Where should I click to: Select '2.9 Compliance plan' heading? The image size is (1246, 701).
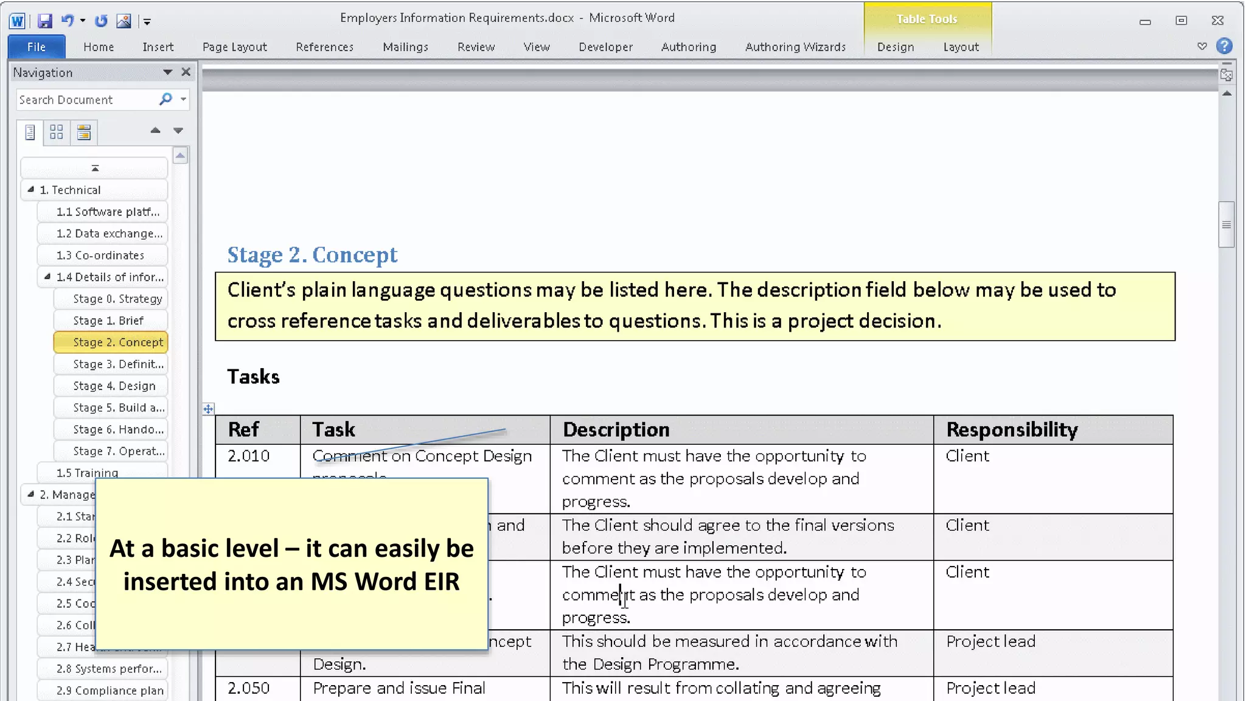[x=102, y=691]
